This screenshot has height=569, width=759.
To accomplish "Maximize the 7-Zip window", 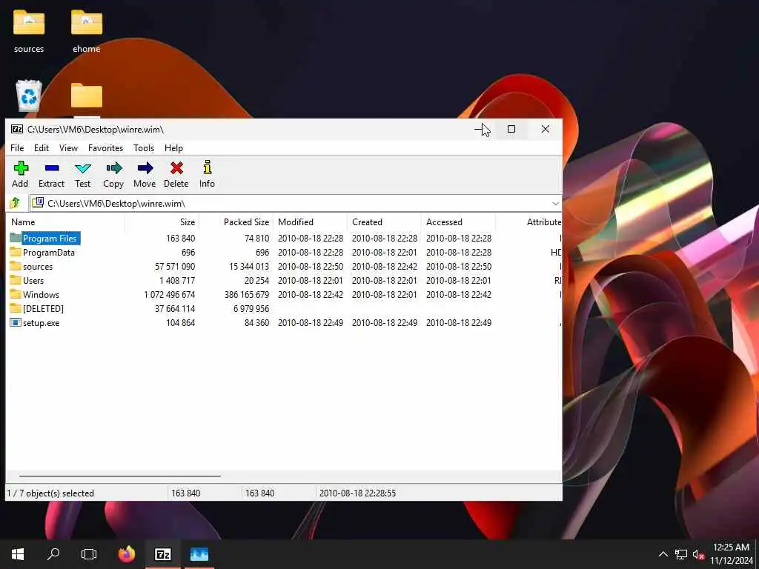I will click(511, 129).
